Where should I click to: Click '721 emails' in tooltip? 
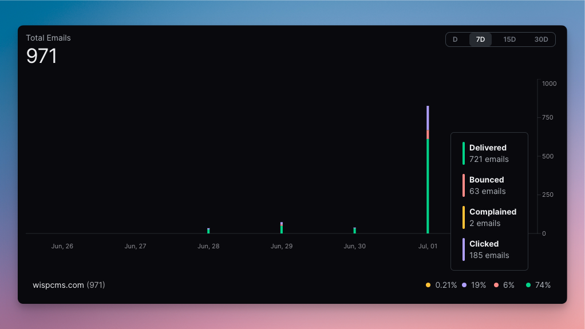pyautogui.click(x=489, y=159)
